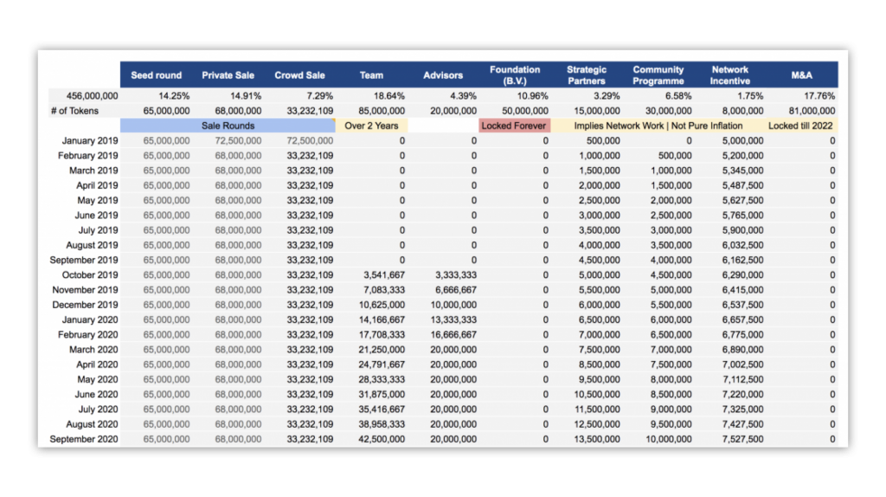This screenshot has width=886, height=497.
Task: Click the strategic partners value 13,500,000
Action: point(597,439)
